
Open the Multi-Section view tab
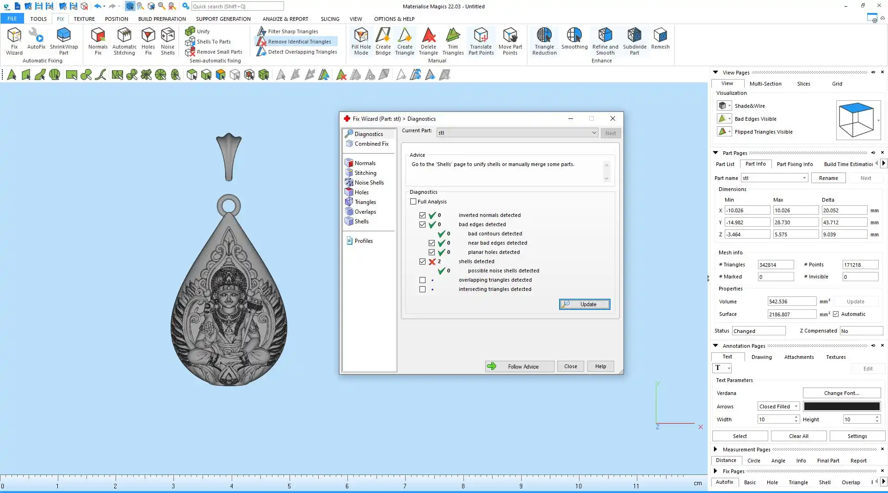click(x=765, y=84)
